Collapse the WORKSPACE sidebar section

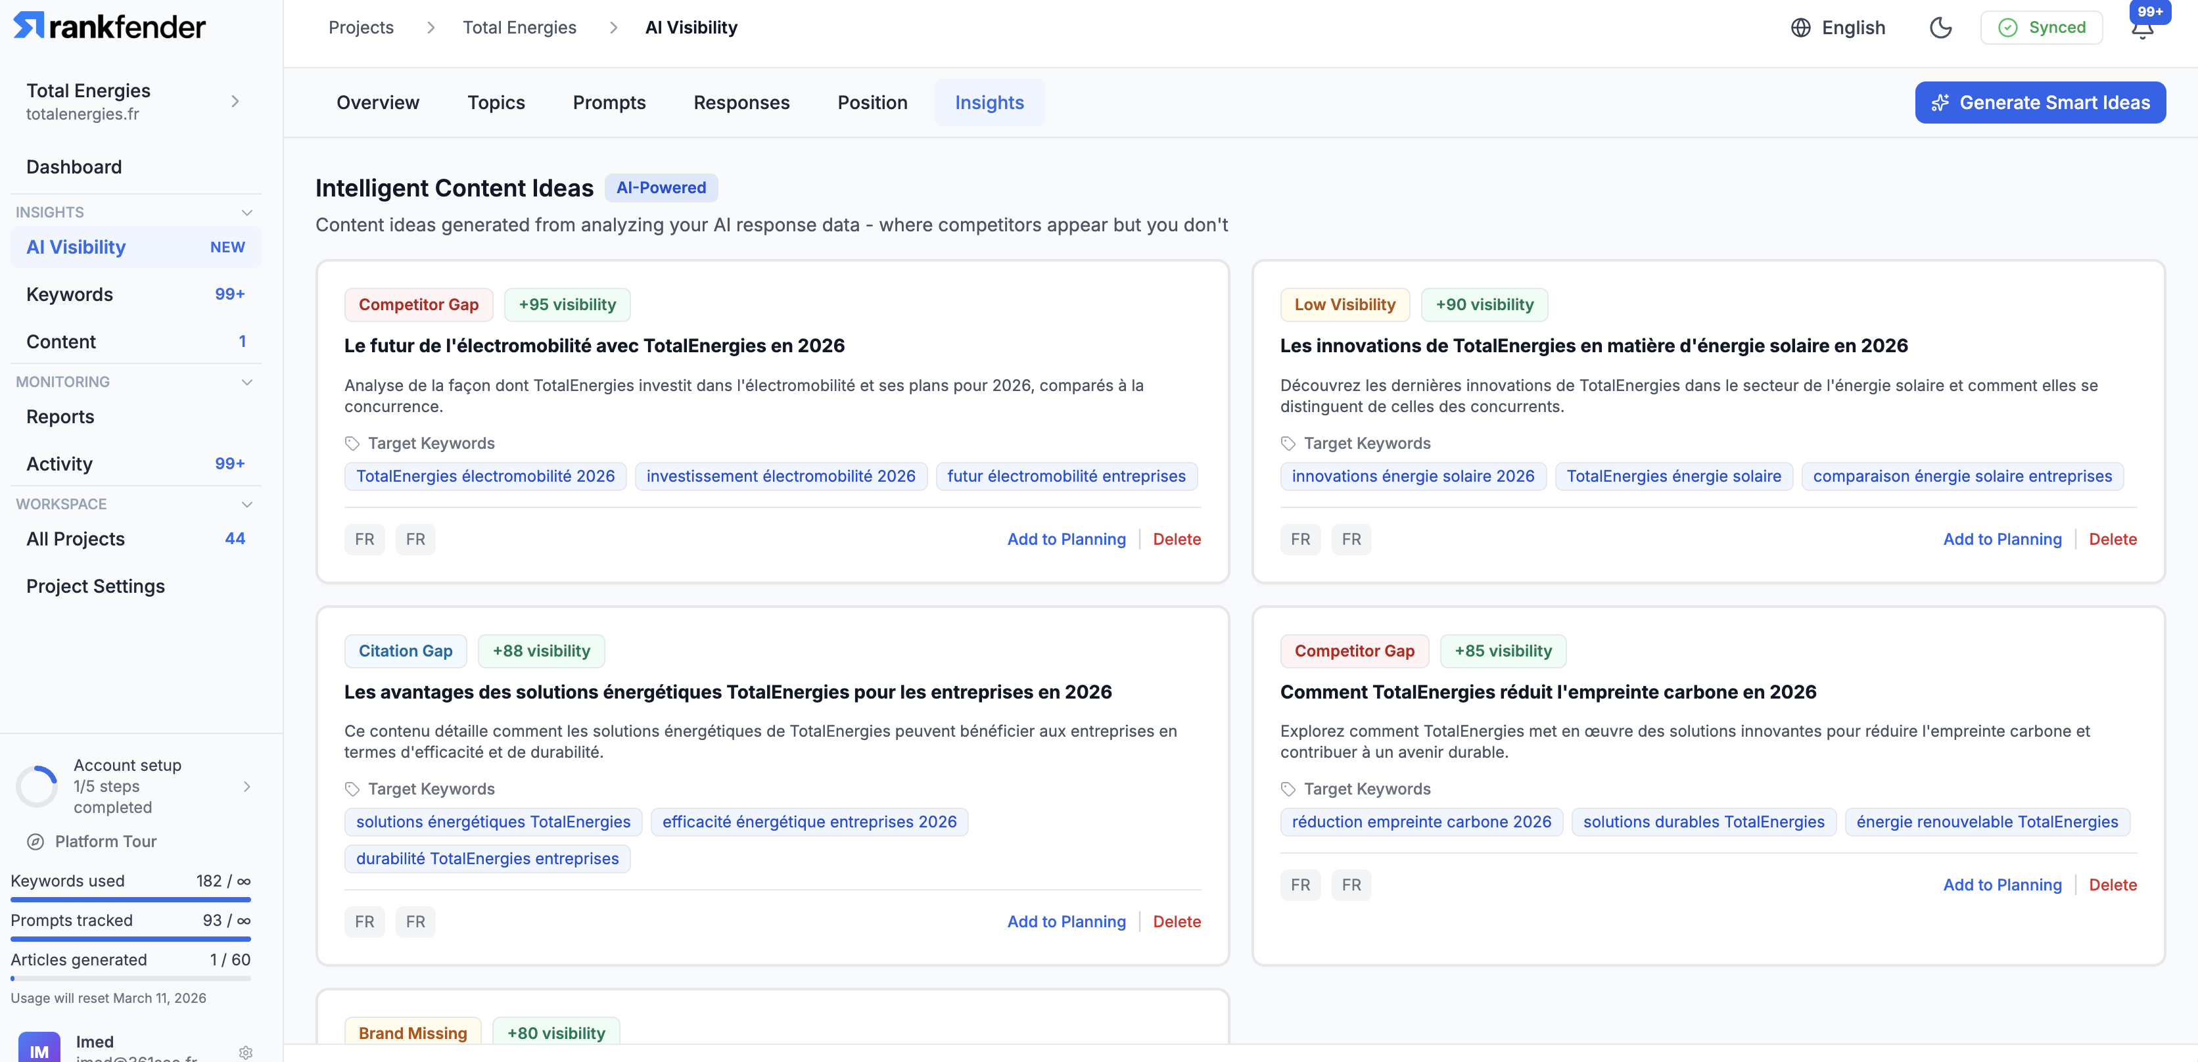(x=246, y=504)
